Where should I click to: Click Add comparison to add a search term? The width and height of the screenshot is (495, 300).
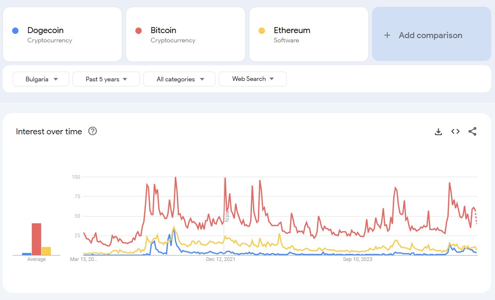(431, 35)
